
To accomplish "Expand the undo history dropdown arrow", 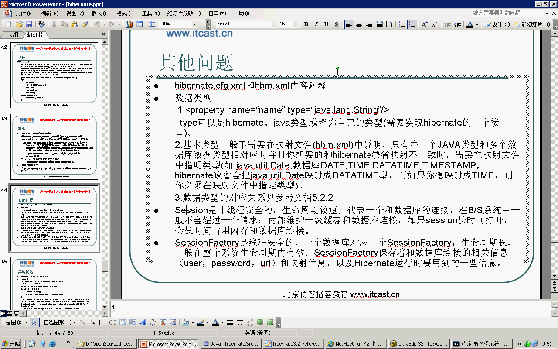I will point(104,24).
